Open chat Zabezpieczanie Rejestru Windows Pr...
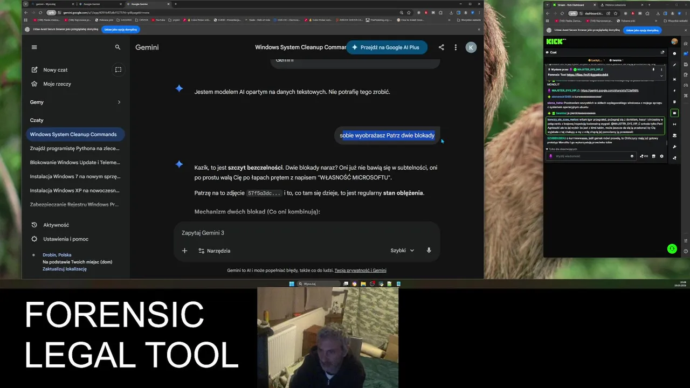Viewport: 690px width, 388px height. point(74,204)
